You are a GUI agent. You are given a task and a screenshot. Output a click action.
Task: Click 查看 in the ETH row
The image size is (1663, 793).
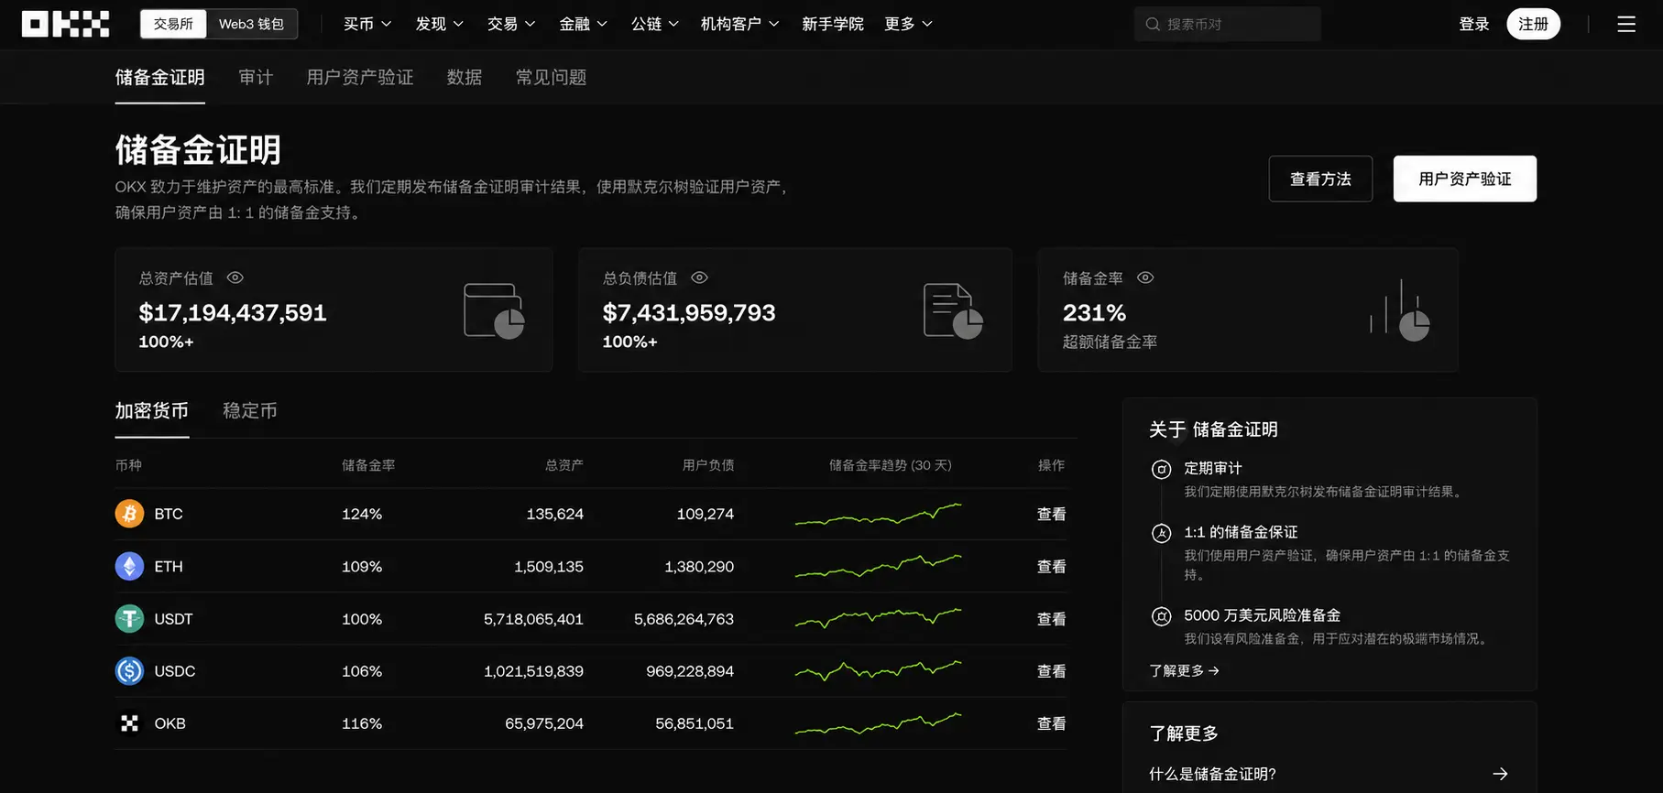(x=1051, y=566)
